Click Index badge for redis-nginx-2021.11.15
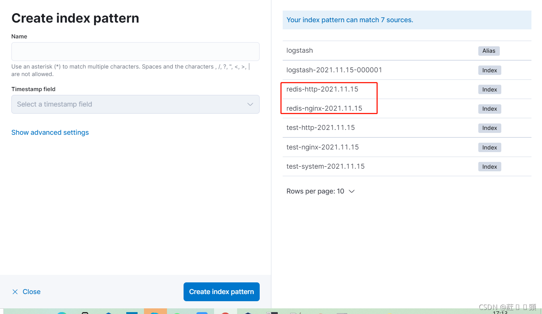This screenshot has width=542, height=314. (x=490, y=109)
